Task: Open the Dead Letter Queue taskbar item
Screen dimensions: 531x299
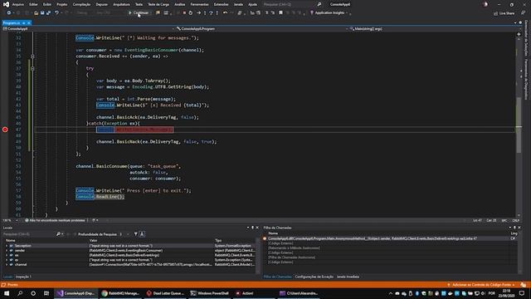Action: [165, 293]
